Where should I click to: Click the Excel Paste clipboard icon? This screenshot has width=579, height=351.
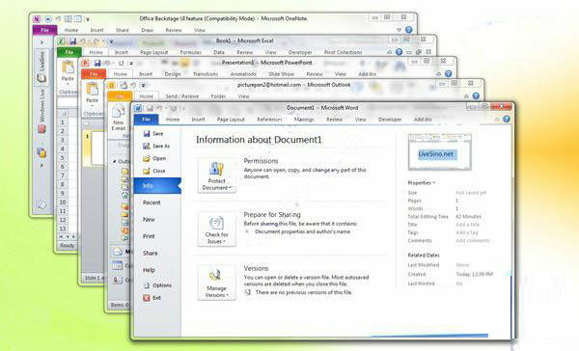68,67
